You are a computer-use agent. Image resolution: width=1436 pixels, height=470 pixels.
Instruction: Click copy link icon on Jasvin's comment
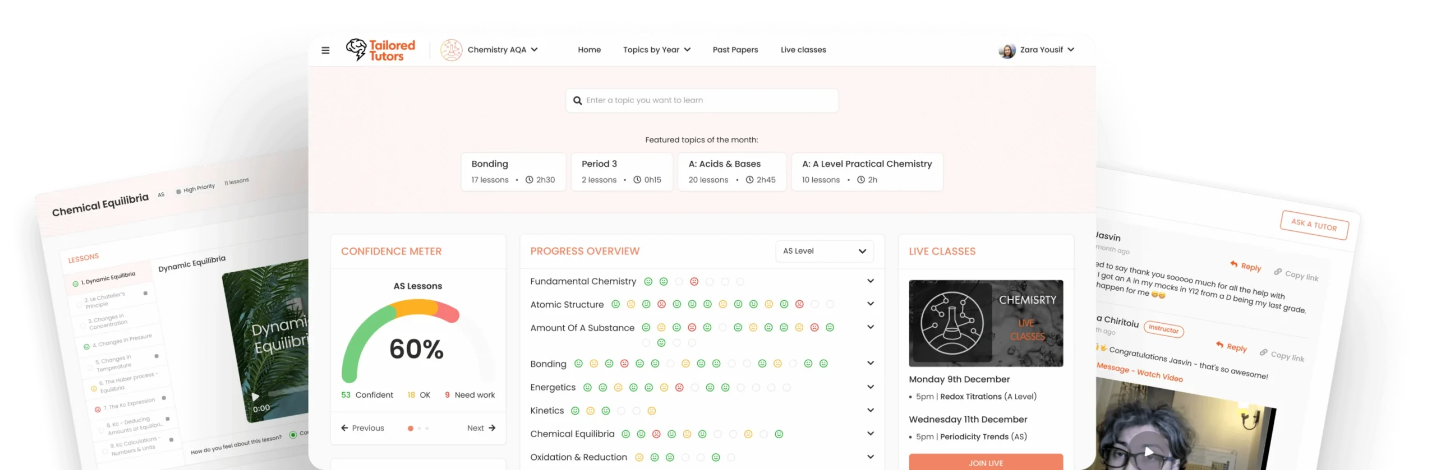coord(1278,272)
